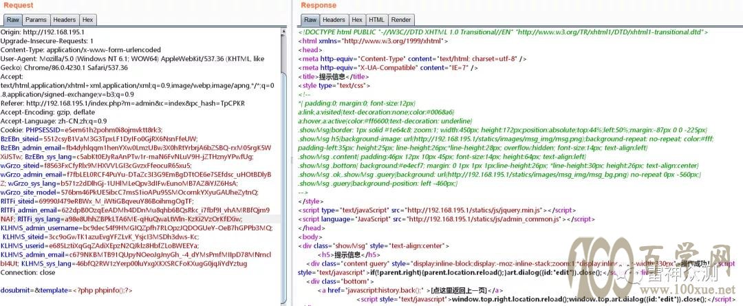This screenshot has height=306, width=743.
Task: Click the Upgrade-Insecure-Requests header line
Action: [47, 41]
